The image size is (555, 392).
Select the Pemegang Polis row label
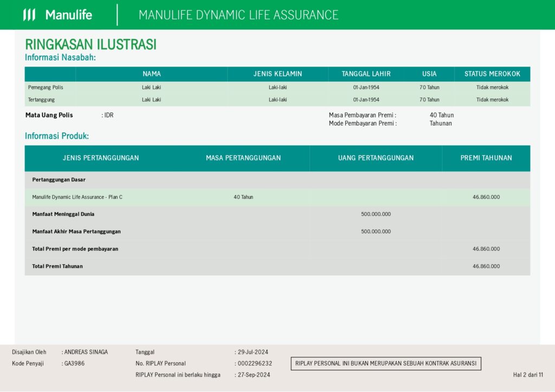click(46, 87)
